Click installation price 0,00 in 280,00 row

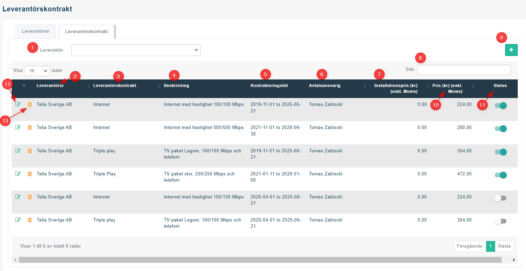click(422, 127)
